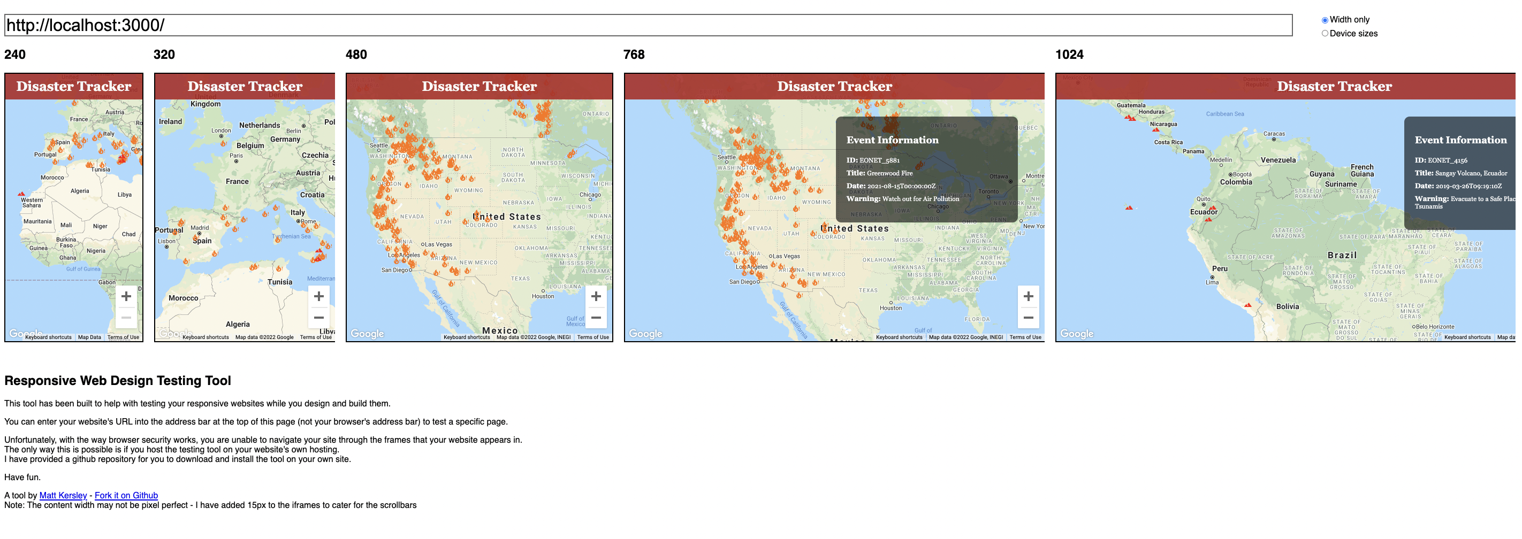
Task: Click the 240 width label
Action: [15, 55]
